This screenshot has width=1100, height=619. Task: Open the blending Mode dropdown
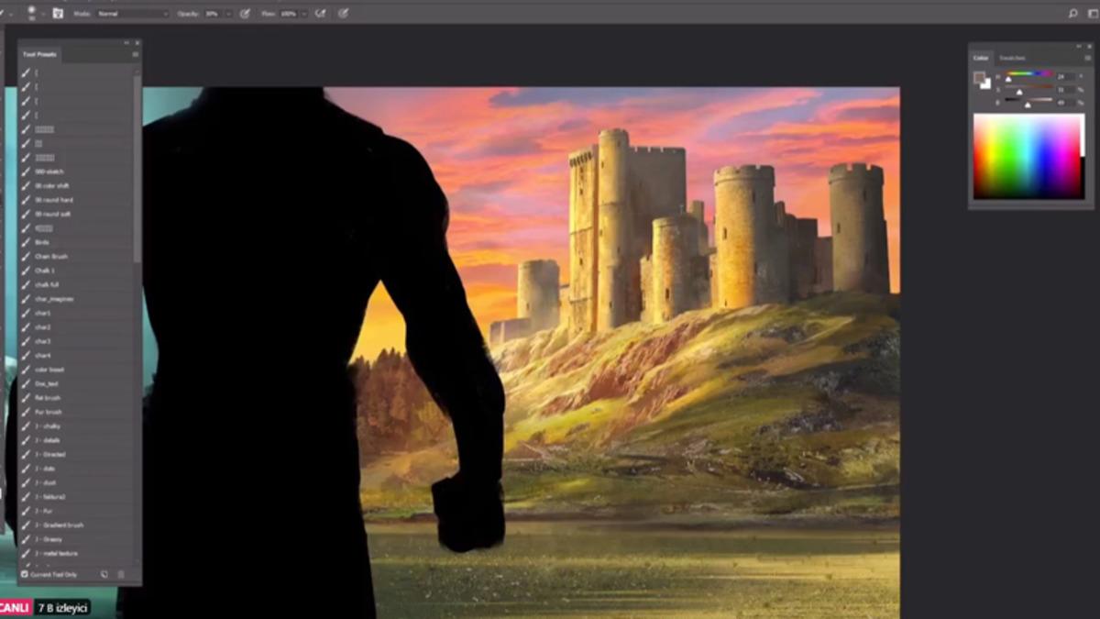[x=133, y=14]
